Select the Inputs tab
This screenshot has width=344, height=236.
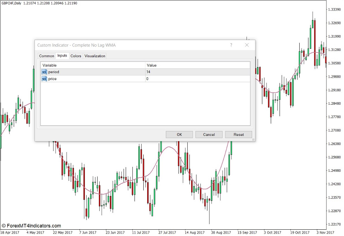[62, 55]
